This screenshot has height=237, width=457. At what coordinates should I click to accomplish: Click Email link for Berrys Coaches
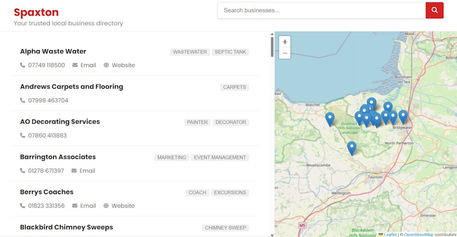88,206
